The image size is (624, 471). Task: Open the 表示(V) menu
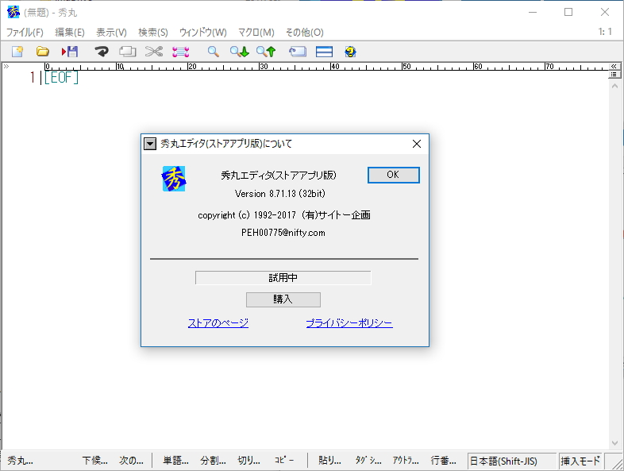pyautogui.click(x=111, y=33)
